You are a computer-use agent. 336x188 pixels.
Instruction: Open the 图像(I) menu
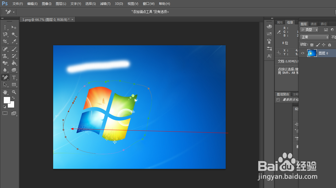tap(47, 4)
